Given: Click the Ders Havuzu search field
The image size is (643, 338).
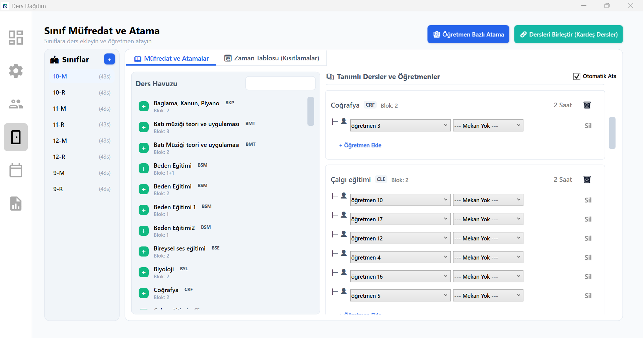Looking at the screenshot, I should [x=280, y=83].
